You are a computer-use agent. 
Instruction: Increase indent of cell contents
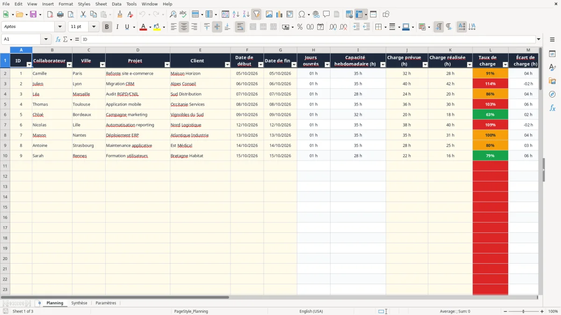(x=356, y=27)
